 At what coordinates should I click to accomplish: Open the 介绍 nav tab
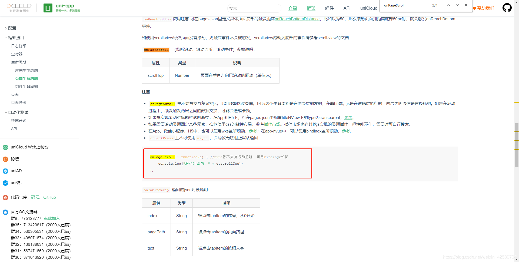[x=292, y=8]
